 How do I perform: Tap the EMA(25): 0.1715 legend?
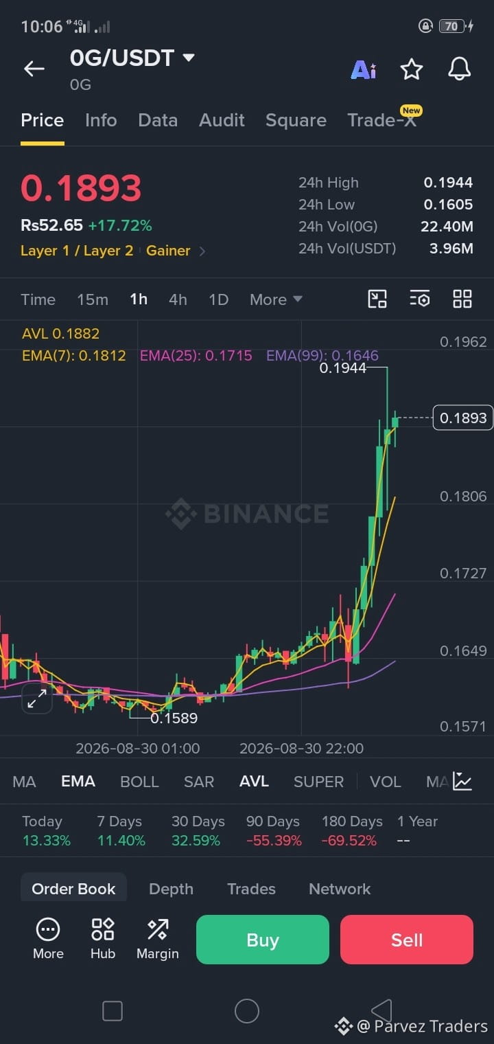tap(196, 356)
